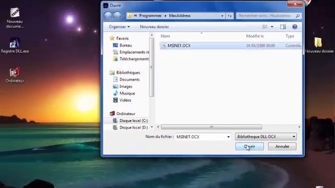This screenshot has height=188, width=335.
Task: Click the navigation pane vertical scrollbar thumb
Action: click(152, 67)
